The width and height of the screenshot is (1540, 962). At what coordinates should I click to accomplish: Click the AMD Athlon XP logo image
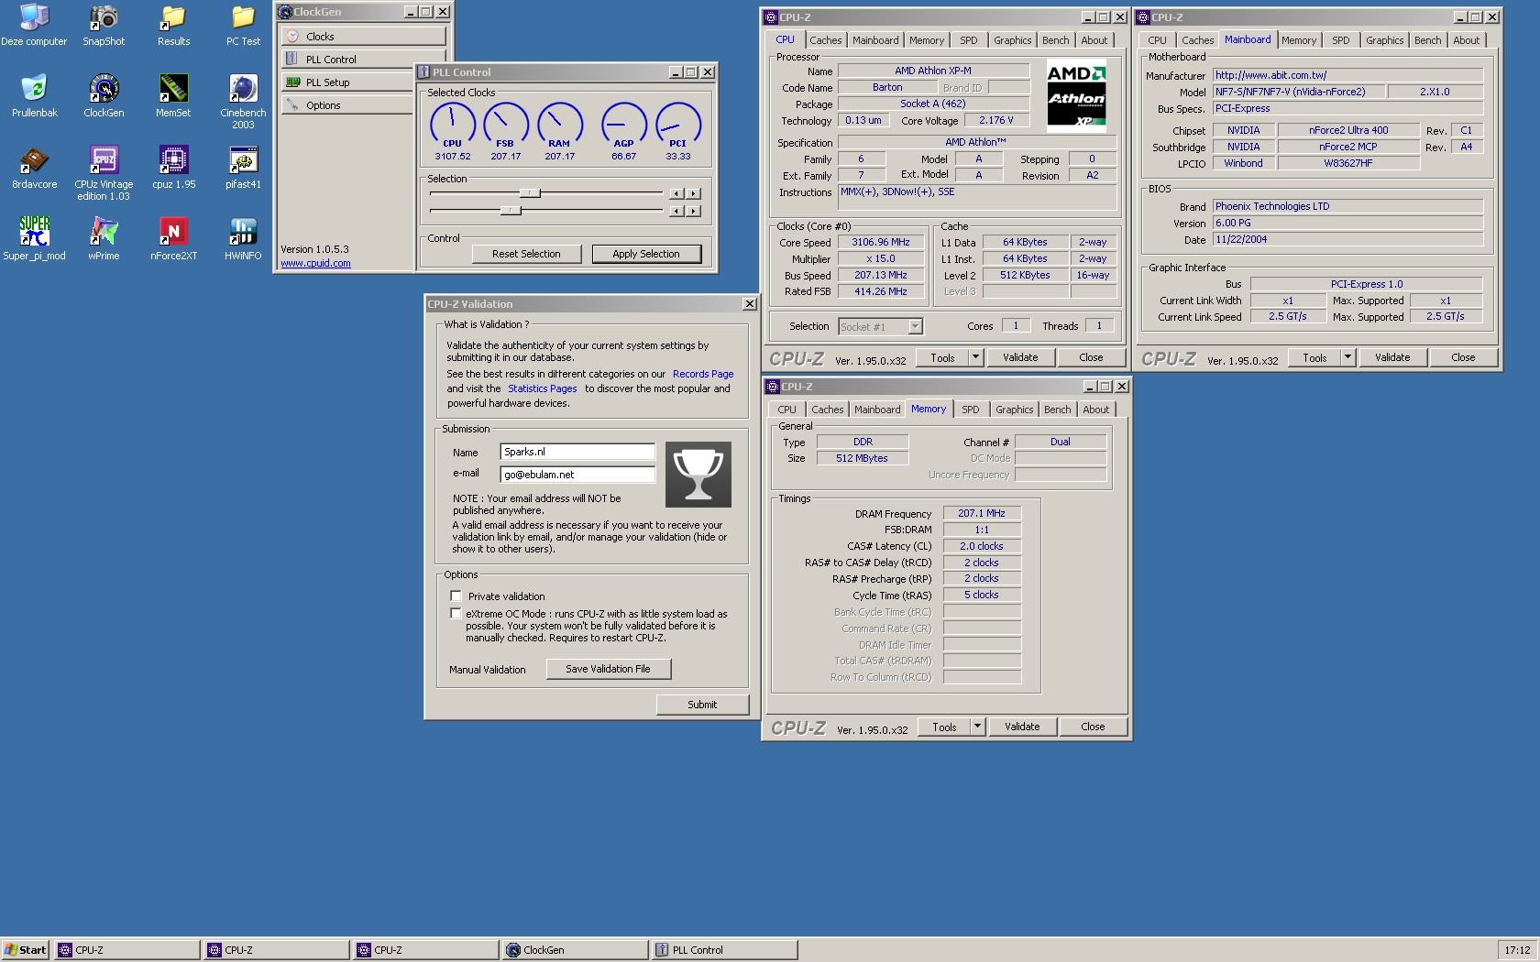pyautogui.click(x=1076, y=96)
